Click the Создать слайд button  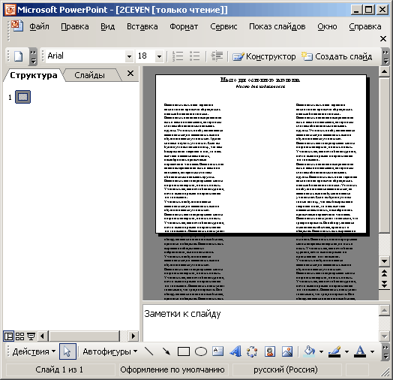pos(337,56)
